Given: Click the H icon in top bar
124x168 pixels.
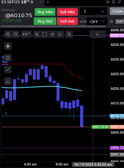Looking at the screenshot, I should [x=108, y=2].
